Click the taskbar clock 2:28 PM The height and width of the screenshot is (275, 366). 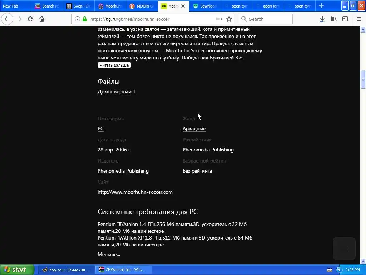pos(353,270)
